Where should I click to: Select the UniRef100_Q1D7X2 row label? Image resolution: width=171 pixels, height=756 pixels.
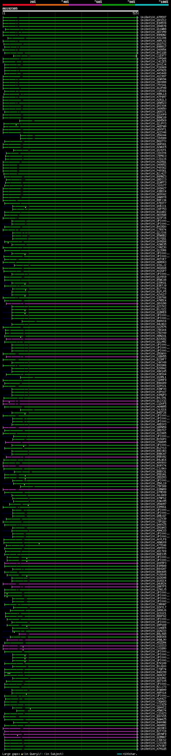coord(153,44)
